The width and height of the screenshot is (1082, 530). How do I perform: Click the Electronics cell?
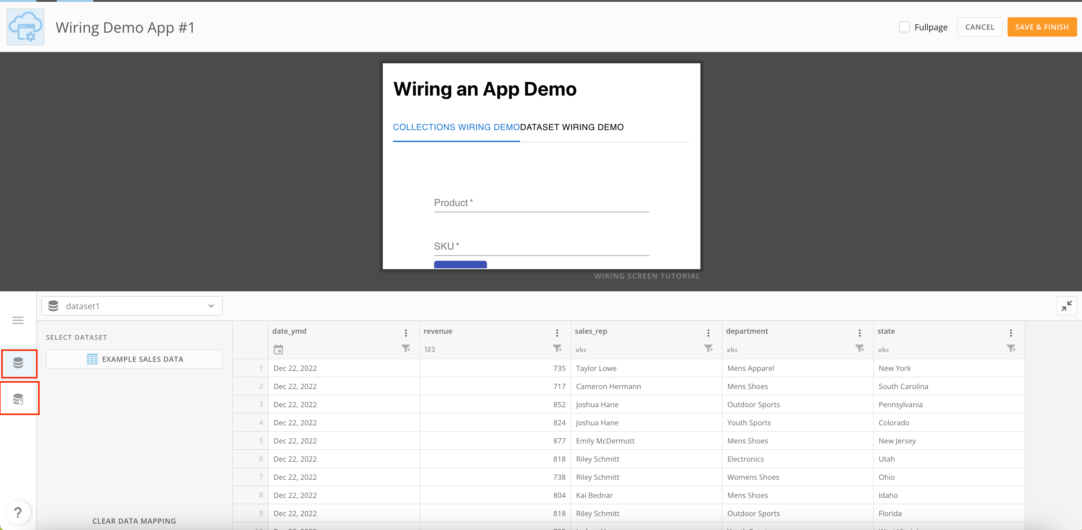[797, 459]
